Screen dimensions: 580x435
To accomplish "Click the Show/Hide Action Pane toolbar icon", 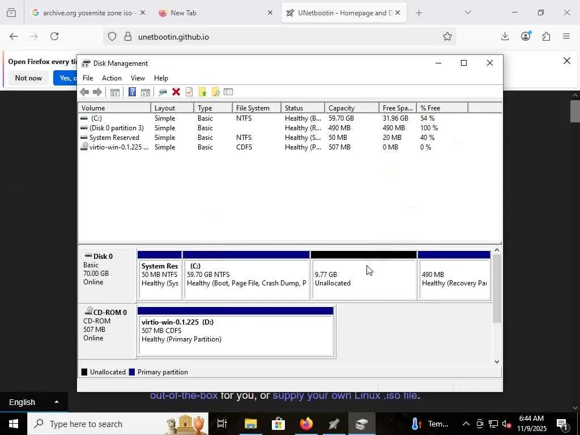I will 146,92.
